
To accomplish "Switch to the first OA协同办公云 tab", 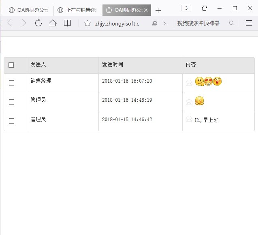I will pyautogui.click(x=28, y=10).
